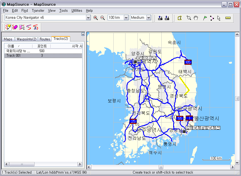
Task: Sort tracks by 시작 시 column header
Action: [66, 46]
